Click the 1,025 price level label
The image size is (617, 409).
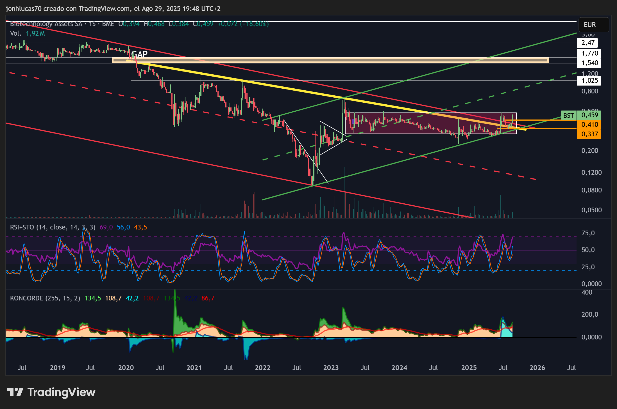point(589,81)
